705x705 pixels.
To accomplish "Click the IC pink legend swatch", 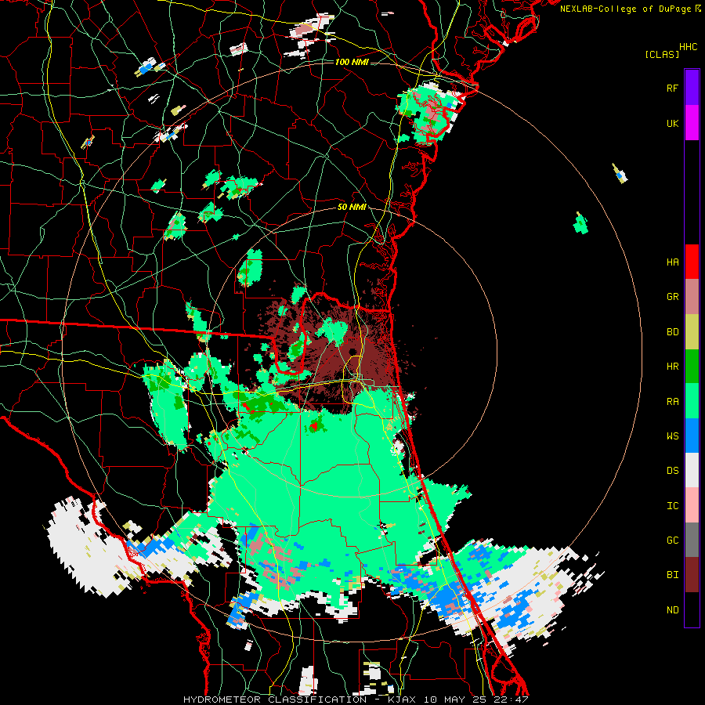I will point(692,505).
